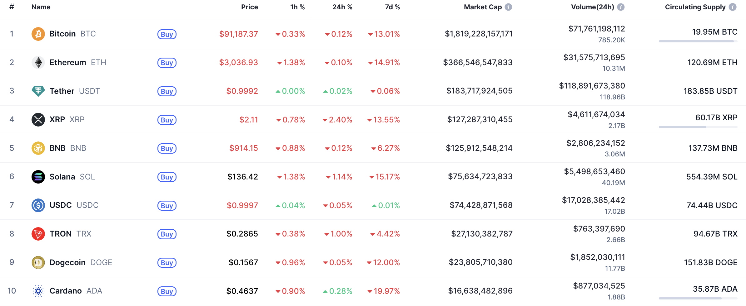The image size is (746, 306).
Task: Open the Dogecoin name link
Action: 67,262
